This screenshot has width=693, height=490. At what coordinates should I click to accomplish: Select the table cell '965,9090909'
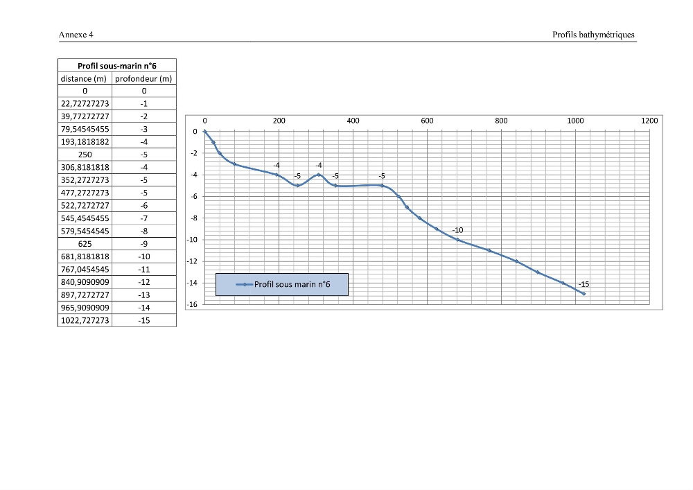[85, 308]
